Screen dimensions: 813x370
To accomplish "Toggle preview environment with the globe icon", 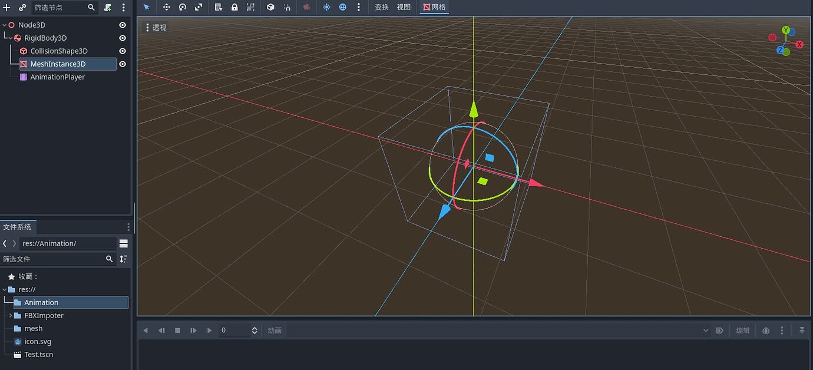I will [342, 7].
